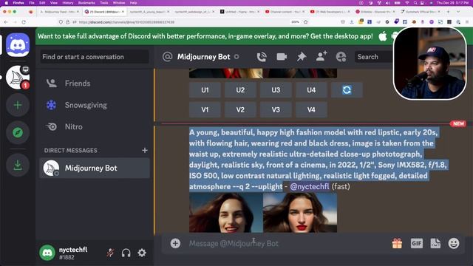This screenshot has width=473, height=266.
Task: Open the Firefox menu in menu bar
Action: [18, 3]
